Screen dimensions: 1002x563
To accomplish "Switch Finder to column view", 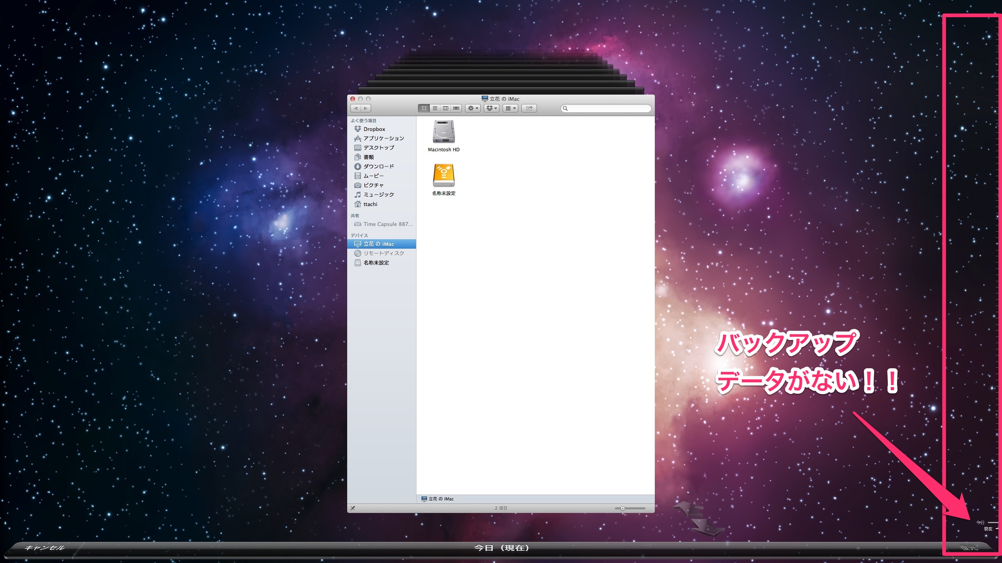I will tap(445, 108).
